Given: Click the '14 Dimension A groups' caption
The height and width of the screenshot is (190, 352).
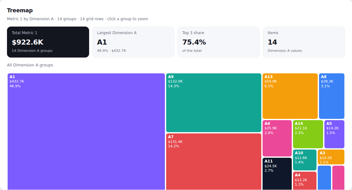Looking at the screenshot, I should coord(32,51).
